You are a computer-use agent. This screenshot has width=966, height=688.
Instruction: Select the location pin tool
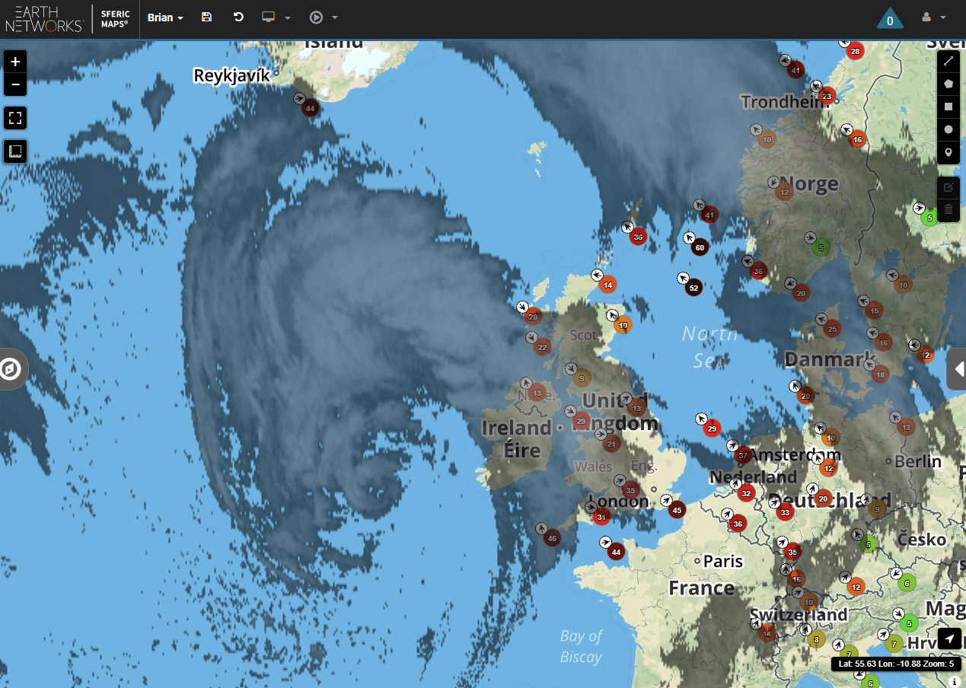click(948, 152)
